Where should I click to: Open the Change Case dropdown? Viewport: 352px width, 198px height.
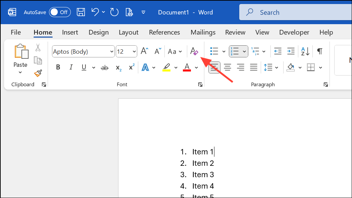(x=174, y=51)
